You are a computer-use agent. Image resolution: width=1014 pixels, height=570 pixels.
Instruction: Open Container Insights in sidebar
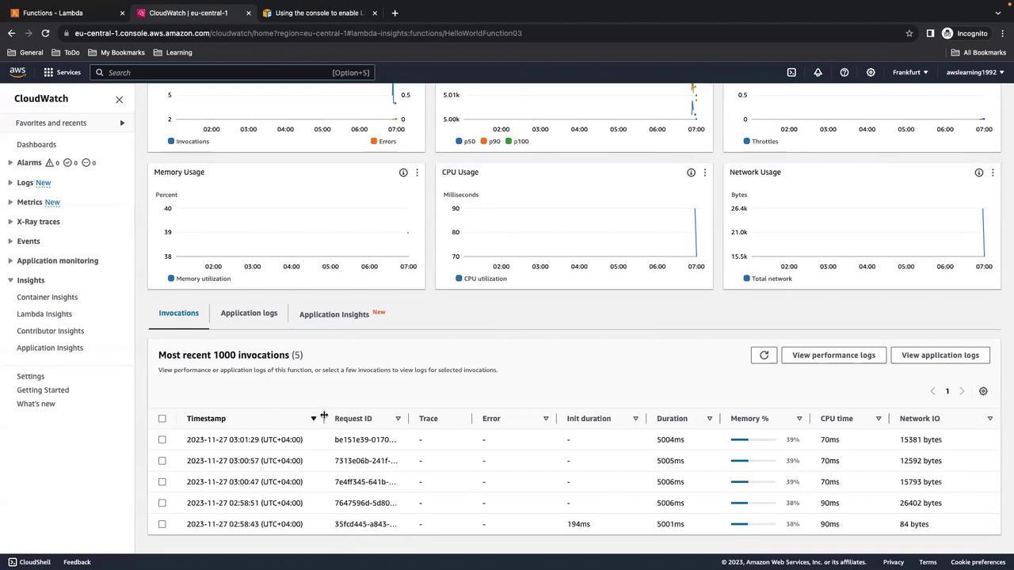[48, 297]
